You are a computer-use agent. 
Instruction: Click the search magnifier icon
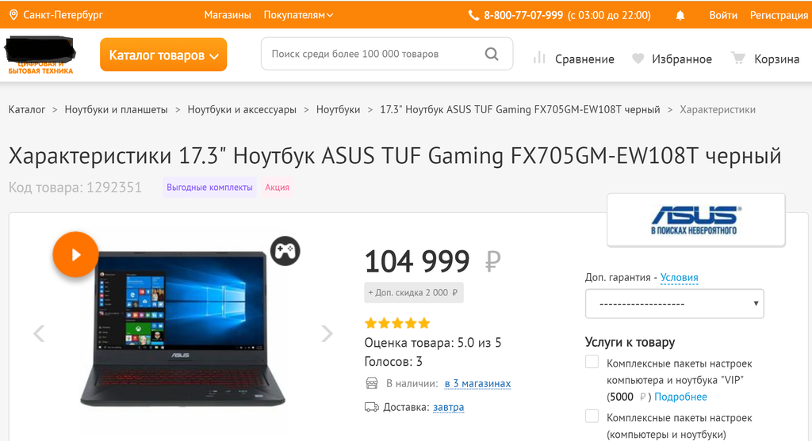(492, 54)
